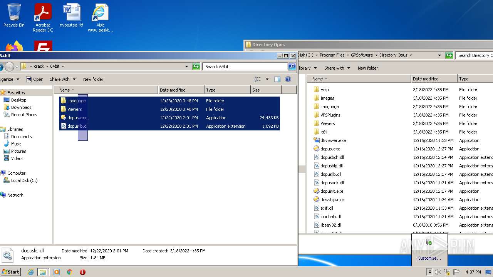
Task: Select the Language folder in 64bit window
Action: 169,101
